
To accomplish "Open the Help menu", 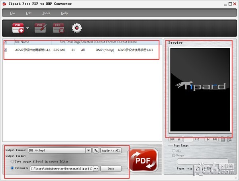I will 64,13.
